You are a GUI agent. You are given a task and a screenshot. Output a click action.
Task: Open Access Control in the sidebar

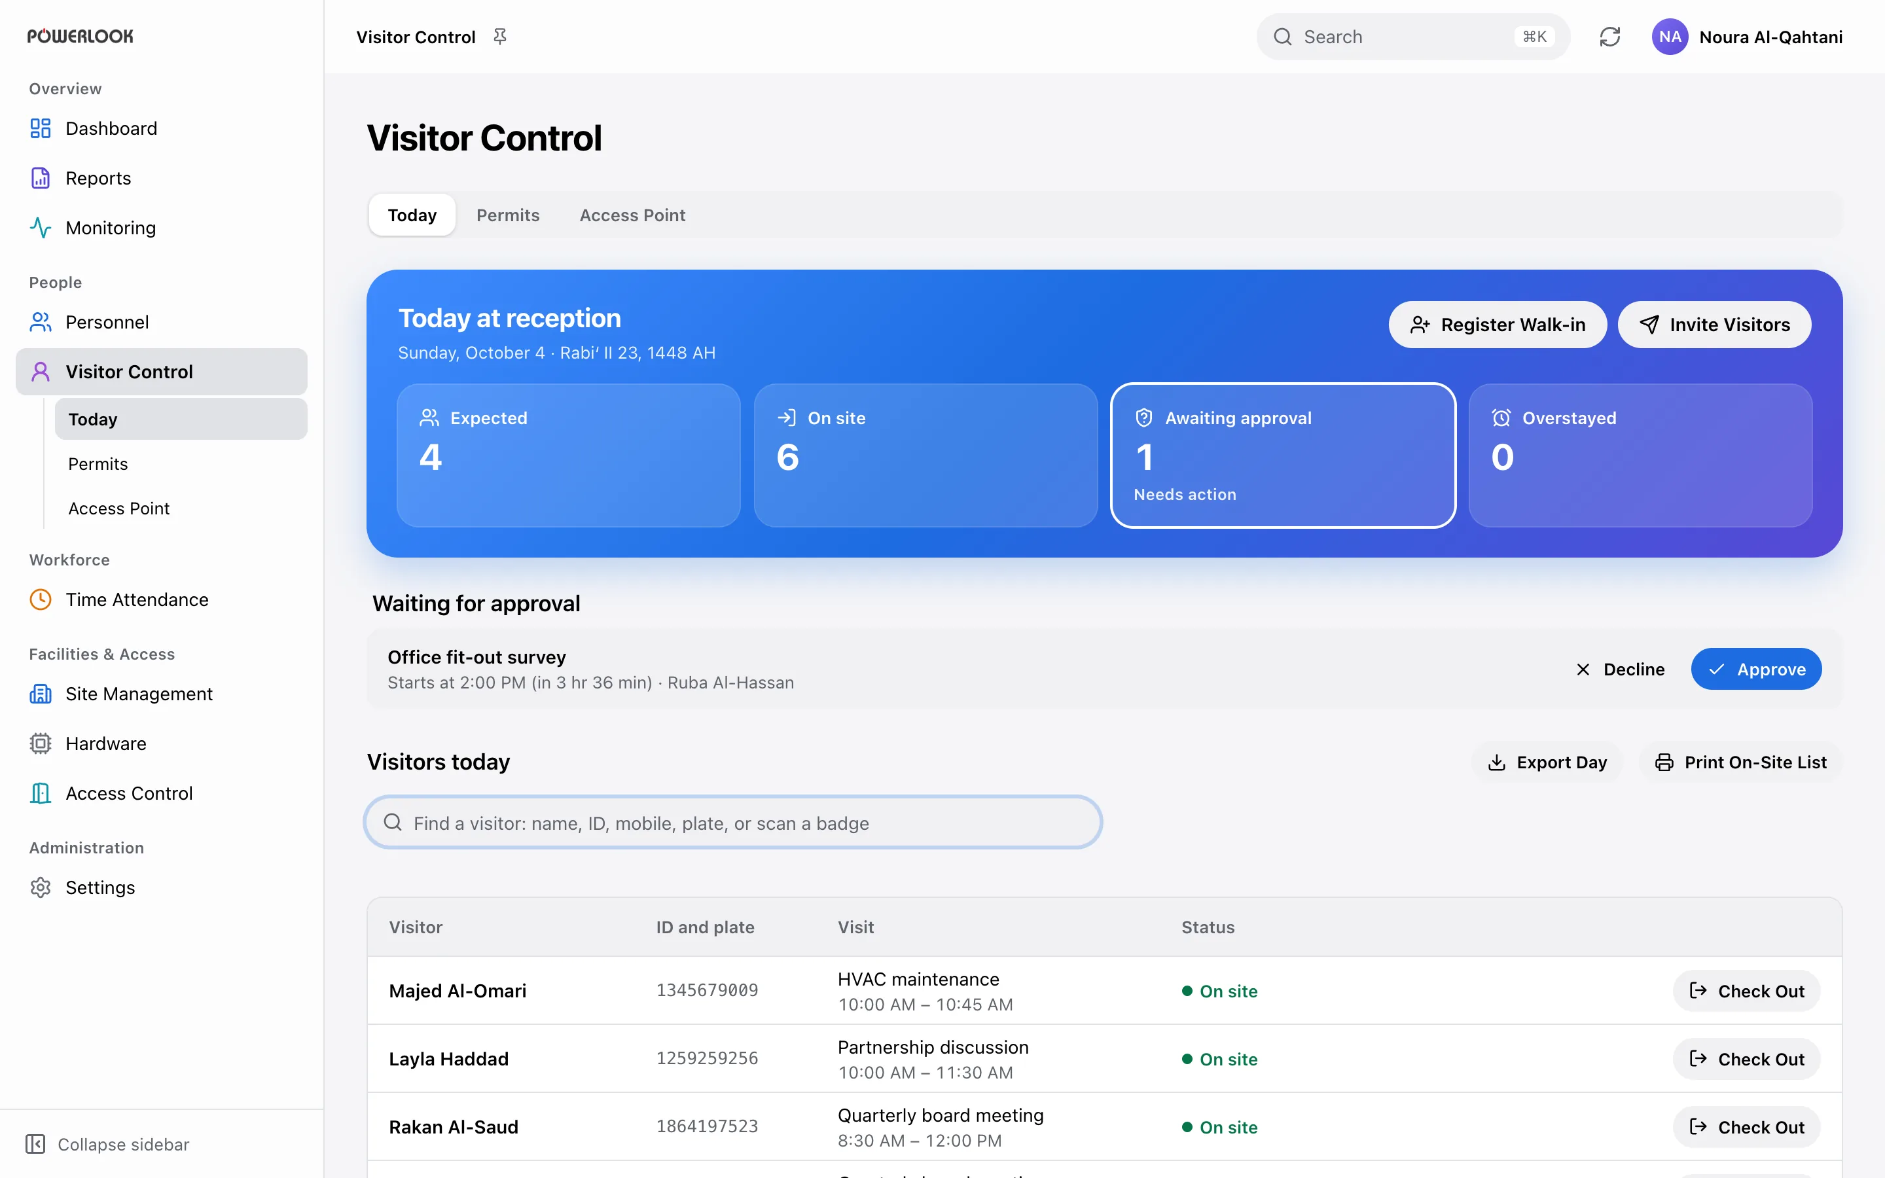tap(161, 794)
